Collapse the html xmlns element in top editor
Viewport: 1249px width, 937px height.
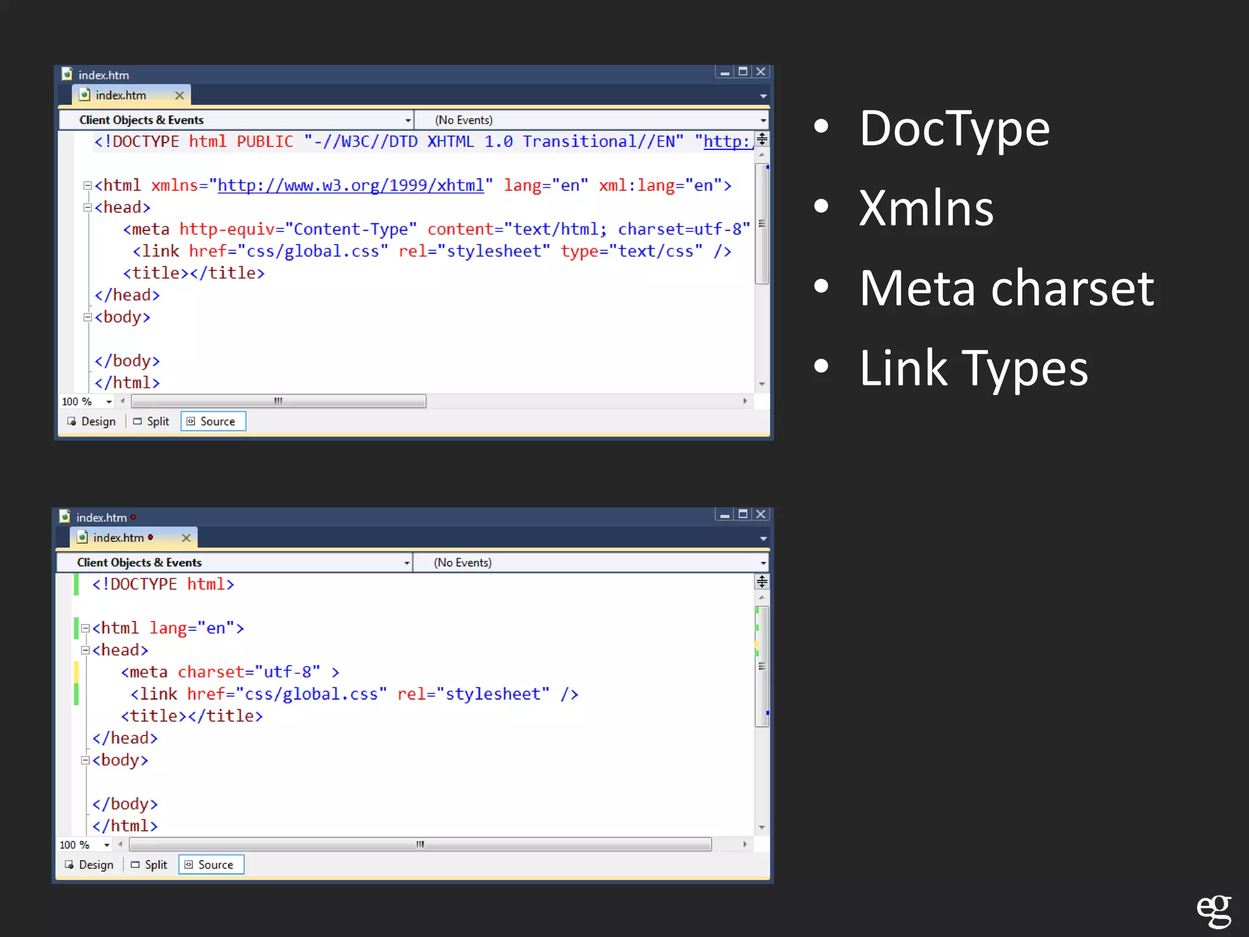87,185
